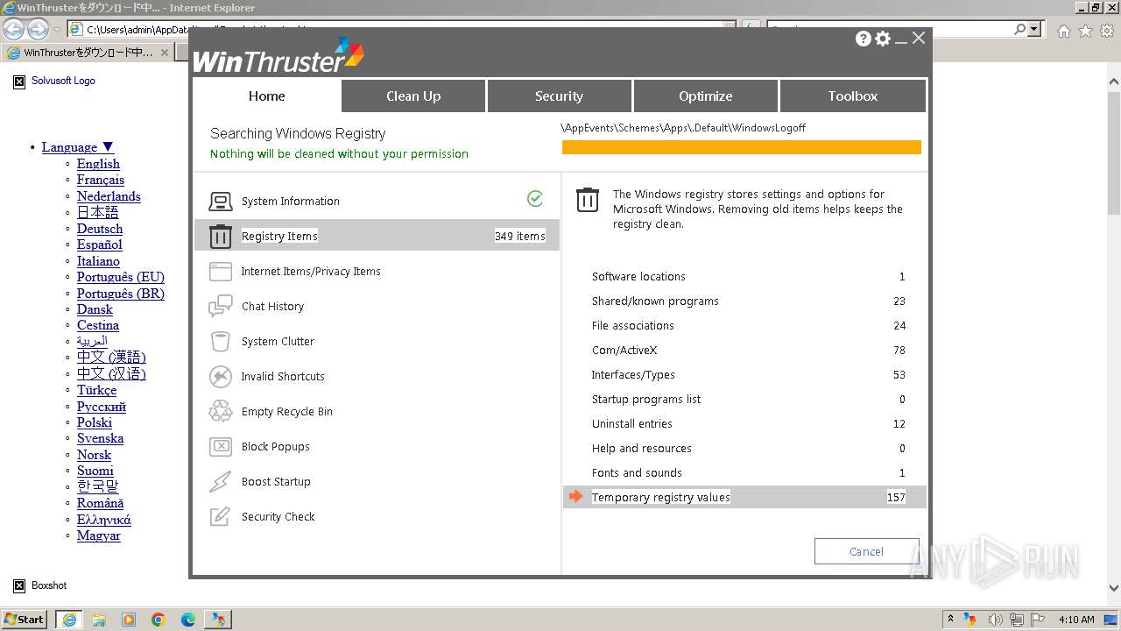1121x631 pixels.
Task: Open the Internet Explorer search box dropdown arrow
Action: [x=1034, y=29]
